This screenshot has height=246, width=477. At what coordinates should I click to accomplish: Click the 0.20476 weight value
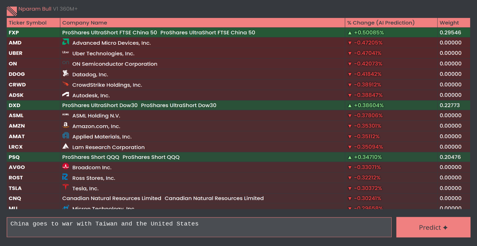450,157
